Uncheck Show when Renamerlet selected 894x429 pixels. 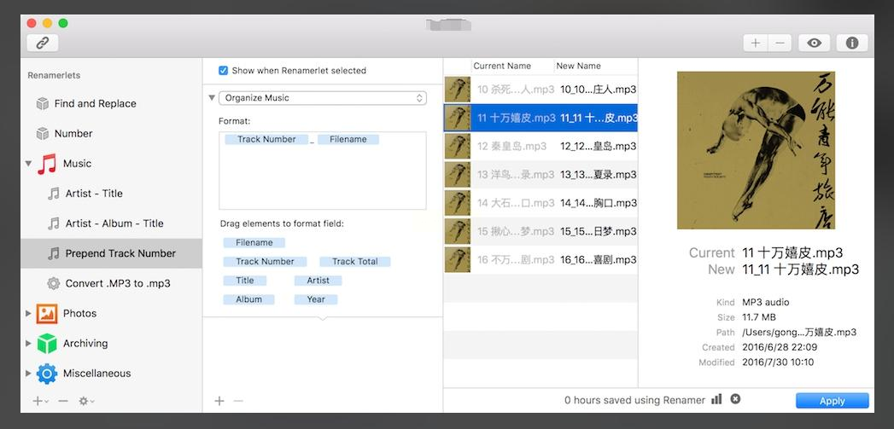224,71
